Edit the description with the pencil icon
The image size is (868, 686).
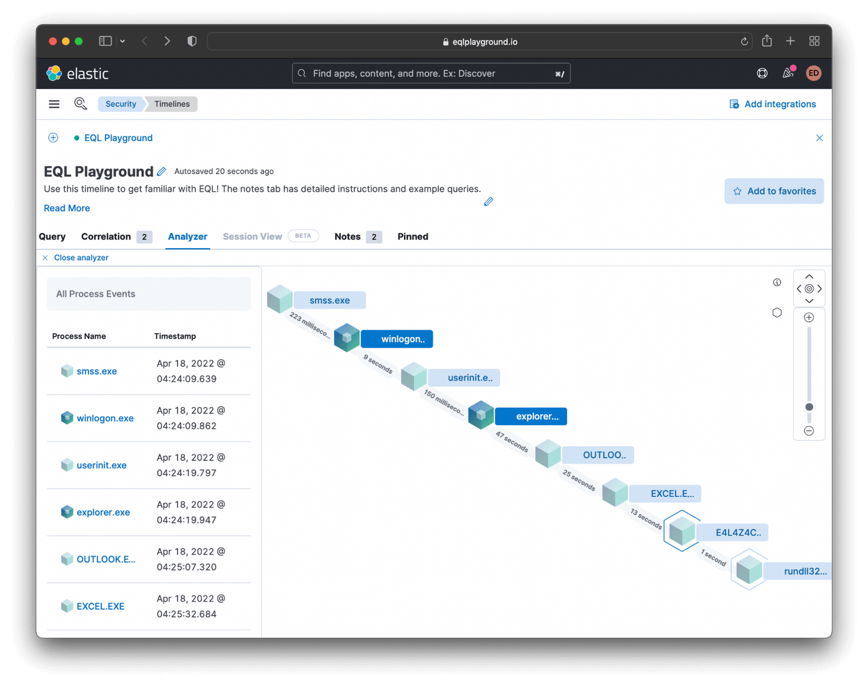pos(488,202)
